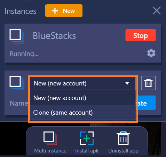Collapse the instance type dropdown arrow
The image size is (166, 157).
[x=127, y=83]
